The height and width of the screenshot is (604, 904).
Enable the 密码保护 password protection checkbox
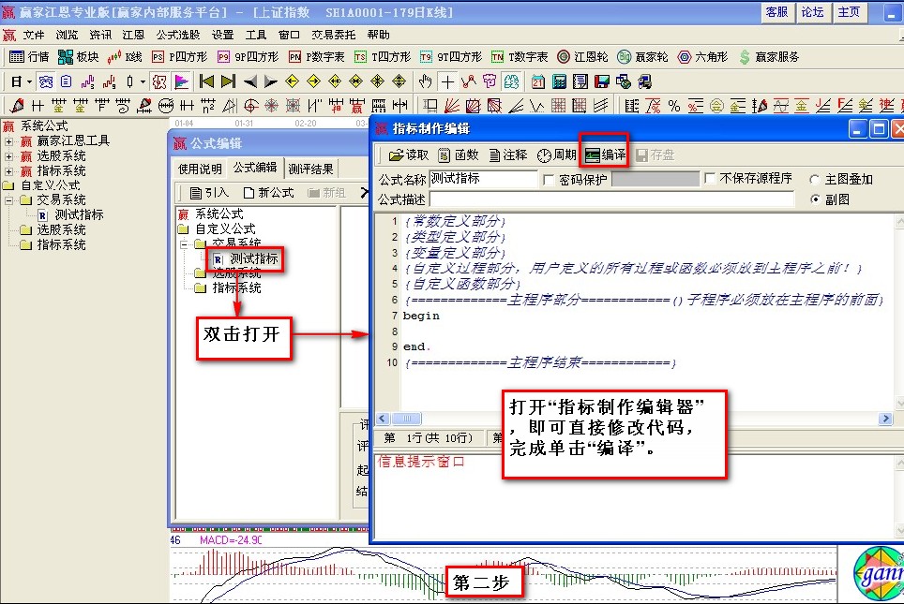548,179
